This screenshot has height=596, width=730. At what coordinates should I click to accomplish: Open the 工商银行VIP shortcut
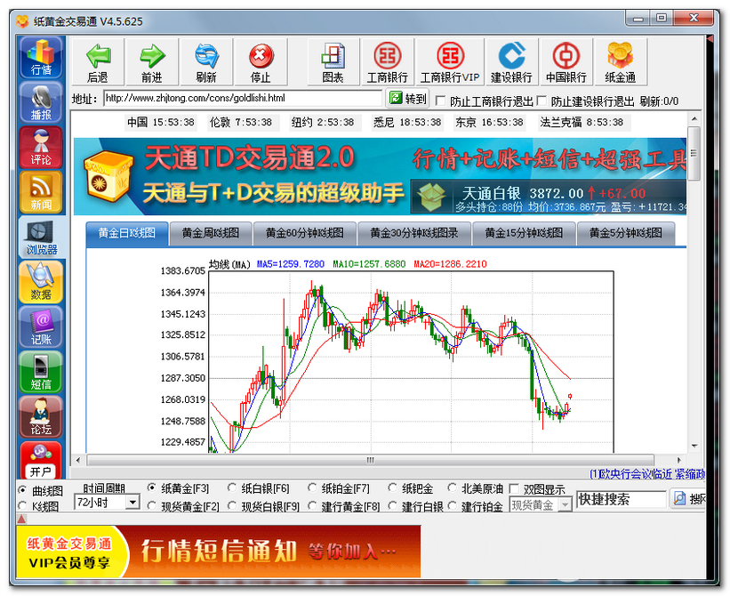pos(450,62)
